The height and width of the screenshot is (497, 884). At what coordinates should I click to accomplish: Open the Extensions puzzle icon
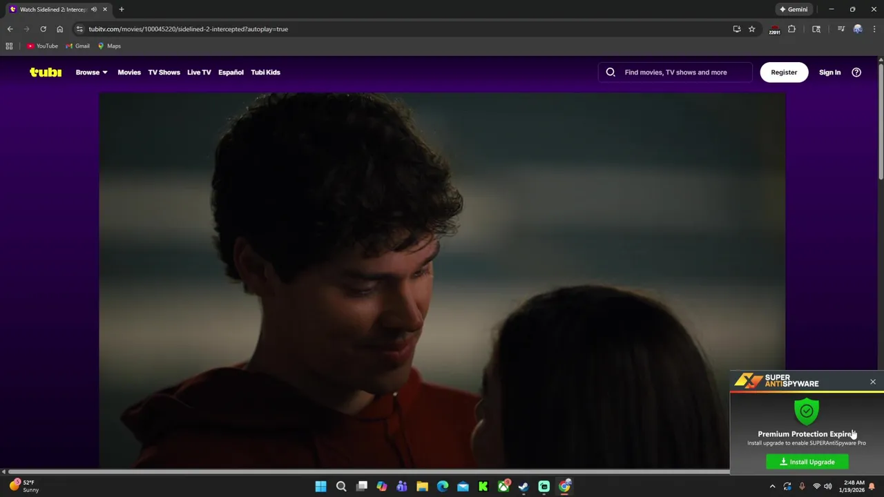791,29
